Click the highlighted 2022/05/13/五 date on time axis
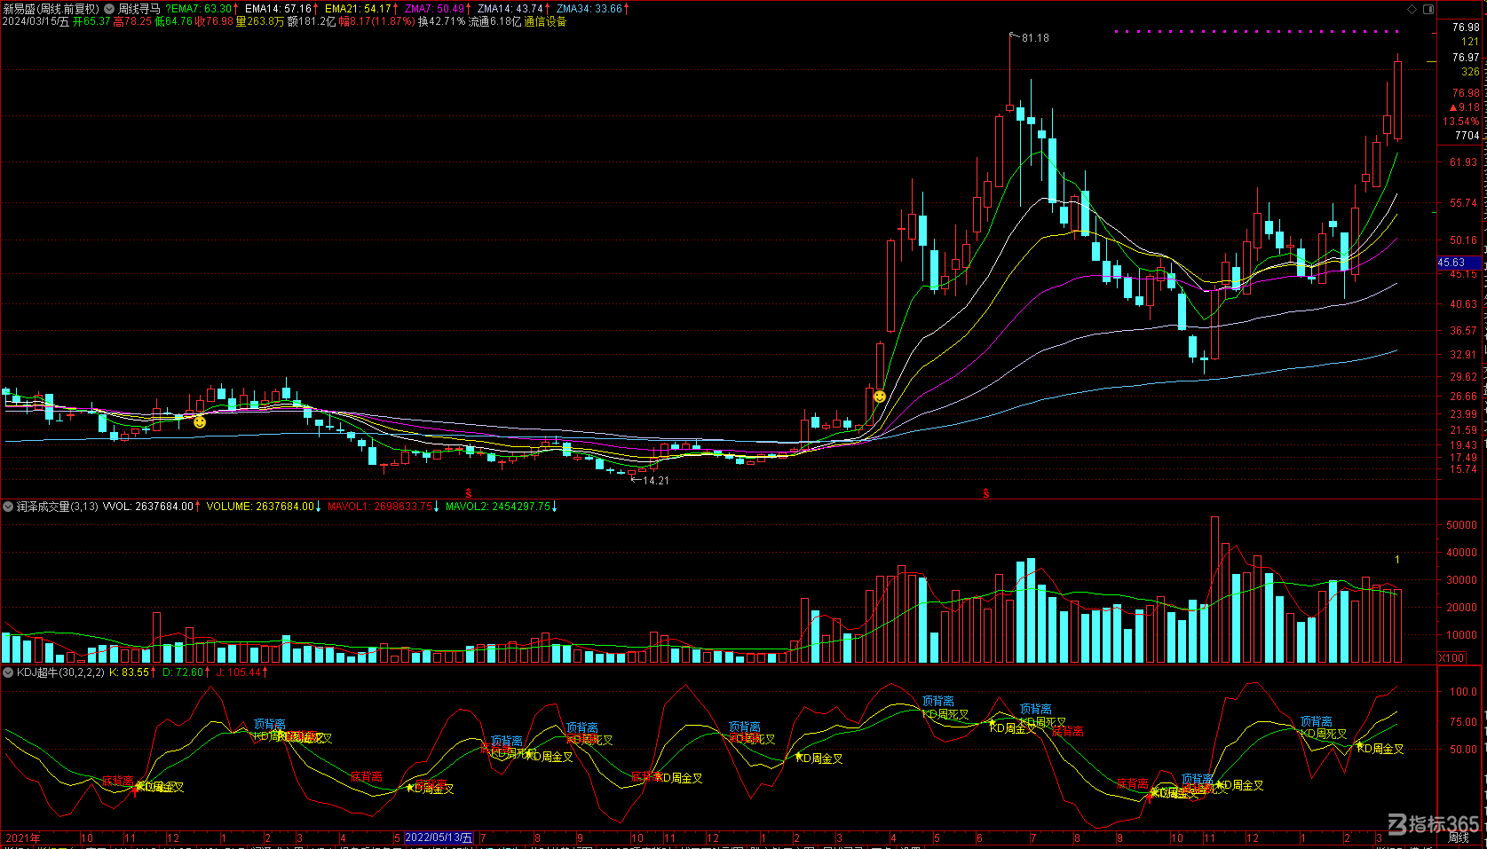This screenshot has height=849, width=1487. 439,837
